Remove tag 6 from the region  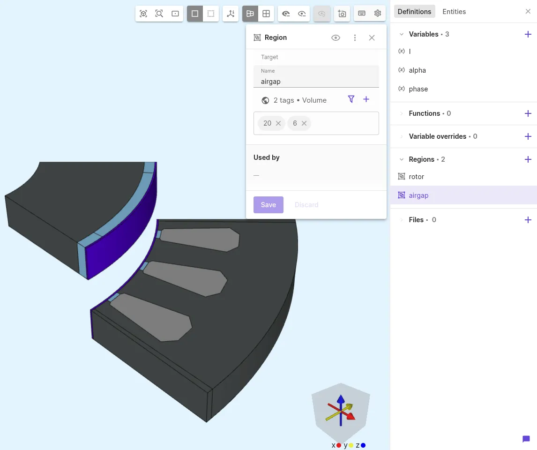[304, 123]
